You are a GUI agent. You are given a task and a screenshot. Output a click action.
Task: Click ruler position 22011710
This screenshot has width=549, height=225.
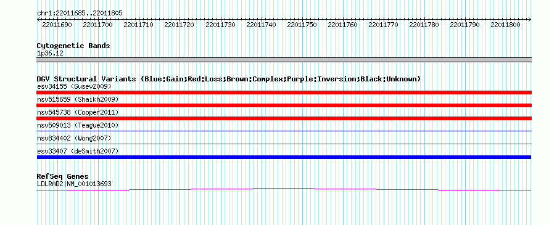click(x=139, y=25)
